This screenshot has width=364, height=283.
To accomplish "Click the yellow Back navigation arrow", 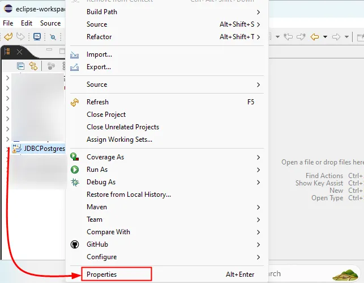I will (x=315, y=37).
